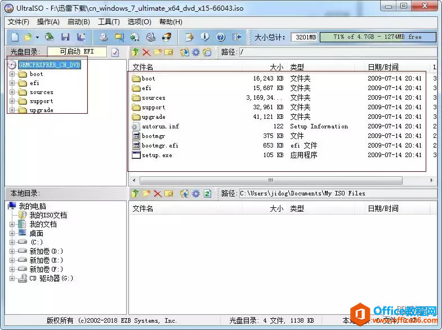Screen dimensions: 442x330
Task: Expand the boot folder in disc tree
Action: 12,74
